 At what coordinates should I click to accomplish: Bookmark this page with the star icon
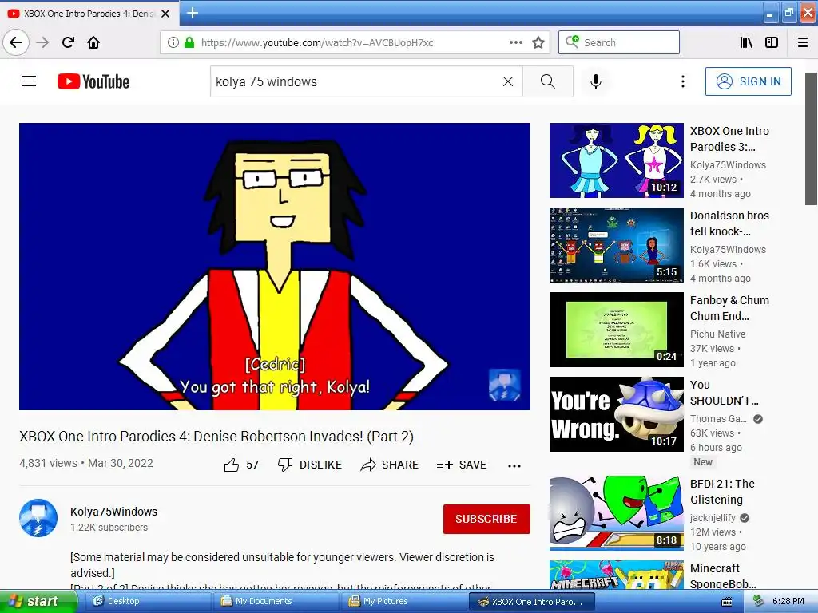pos(538,42)
